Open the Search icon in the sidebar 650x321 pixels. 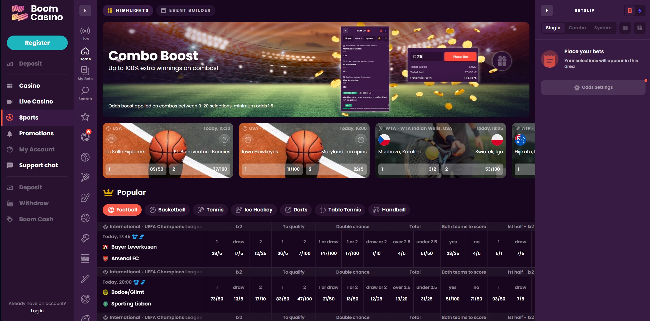coord(85,92)
